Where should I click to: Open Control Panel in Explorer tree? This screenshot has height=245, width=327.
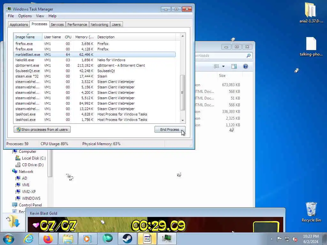coord(30,205)
